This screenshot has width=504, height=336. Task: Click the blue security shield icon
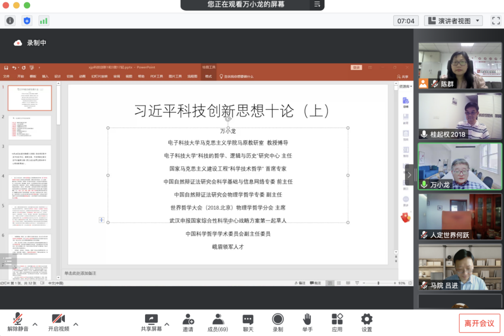point(27,21)
